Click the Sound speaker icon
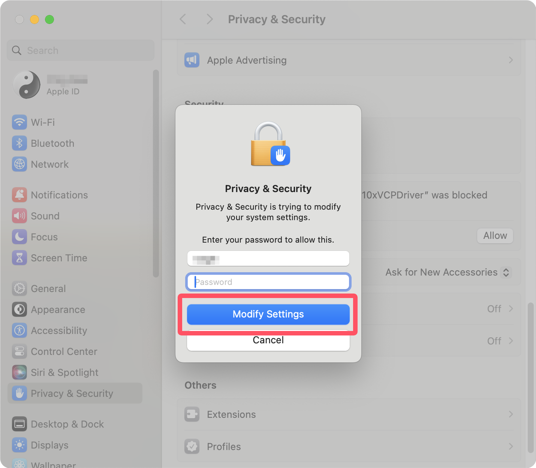 click(19, 216)
